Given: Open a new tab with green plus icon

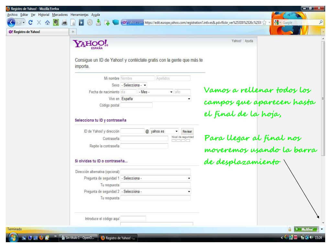Looking at the screenshot, I should click(107, 23).
